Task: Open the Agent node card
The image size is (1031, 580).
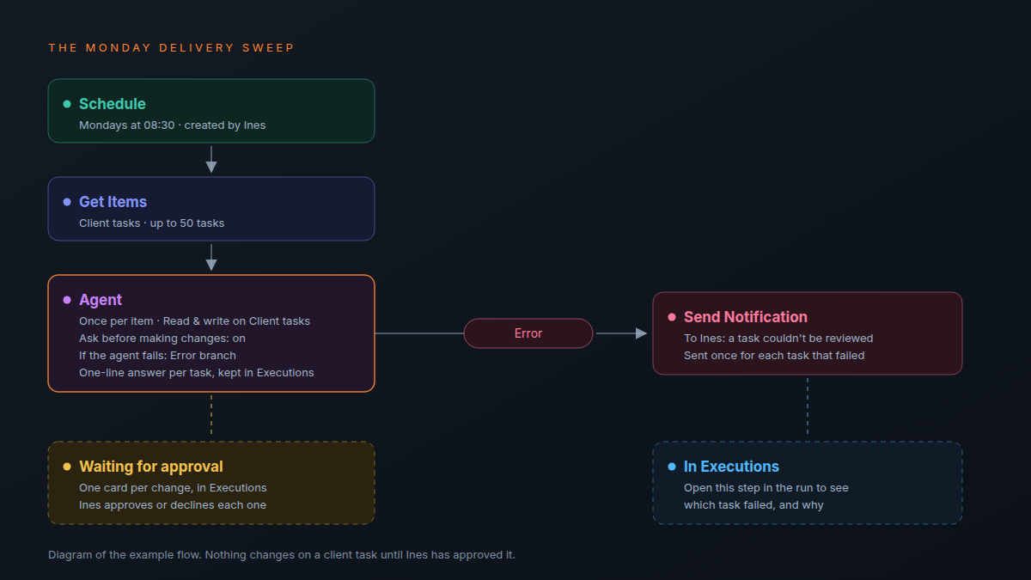Action: 211,333
